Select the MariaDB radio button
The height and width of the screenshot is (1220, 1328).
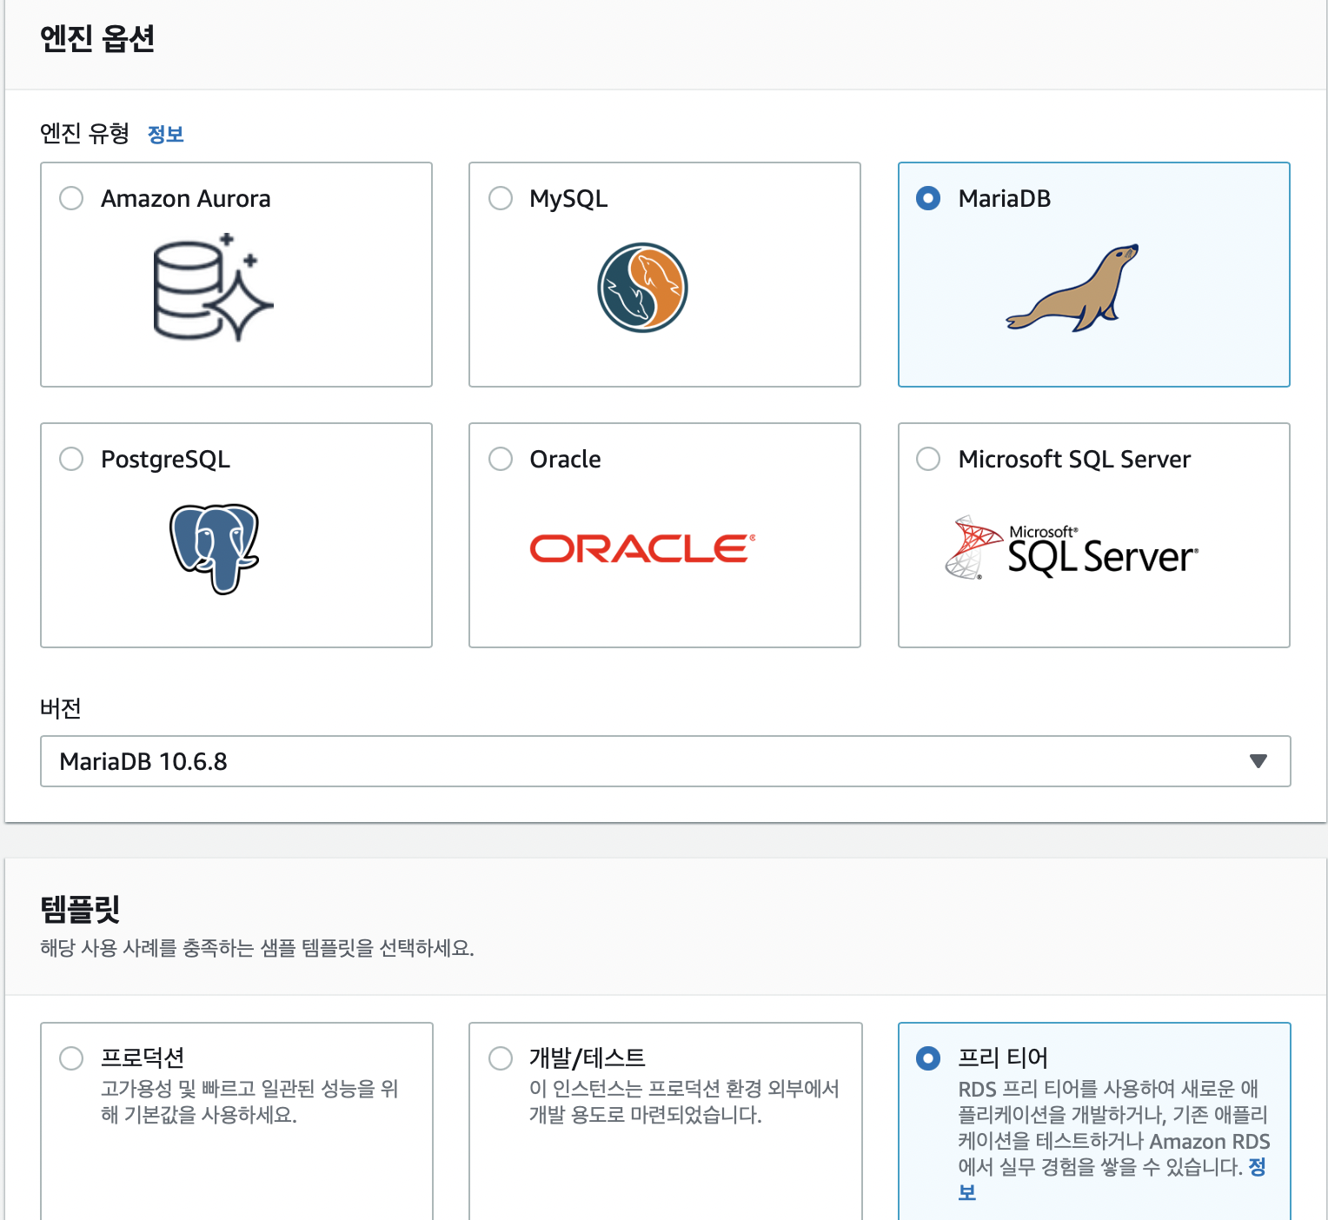[x=928, y=198]
